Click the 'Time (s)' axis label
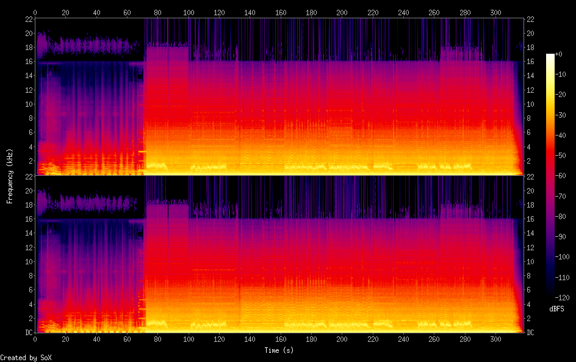 [x=280, y=350]
